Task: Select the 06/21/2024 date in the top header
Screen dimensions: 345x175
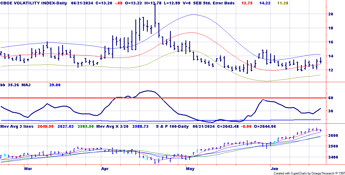Action: (x=82, y=3)
